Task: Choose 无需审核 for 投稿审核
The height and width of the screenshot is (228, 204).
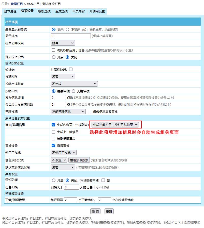Action: [74, 91]
